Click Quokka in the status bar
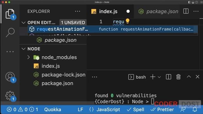 point(53,110)
